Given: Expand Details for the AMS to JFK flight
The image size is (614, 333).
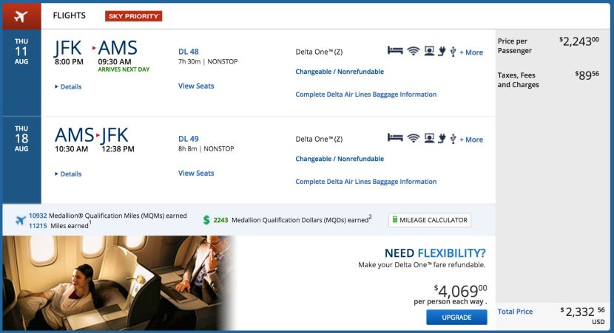Looking at the screenshot, I should [68, 174].
